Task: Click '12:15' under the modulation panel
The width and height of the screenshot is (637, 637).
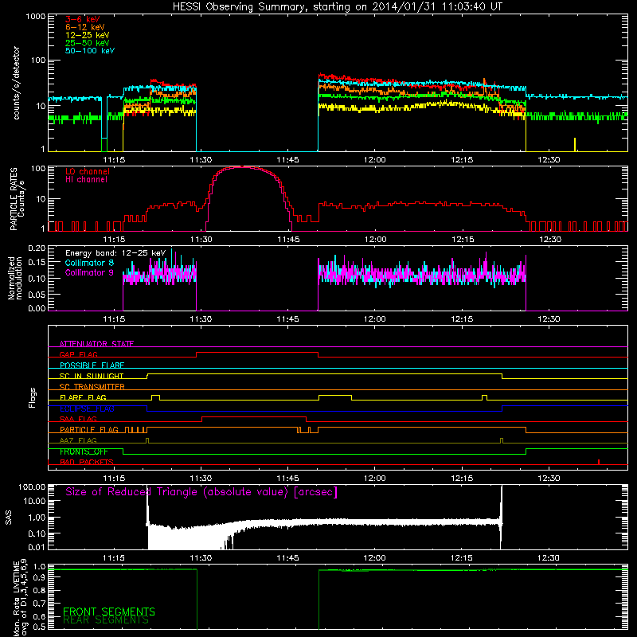Action: click(462, 319)
